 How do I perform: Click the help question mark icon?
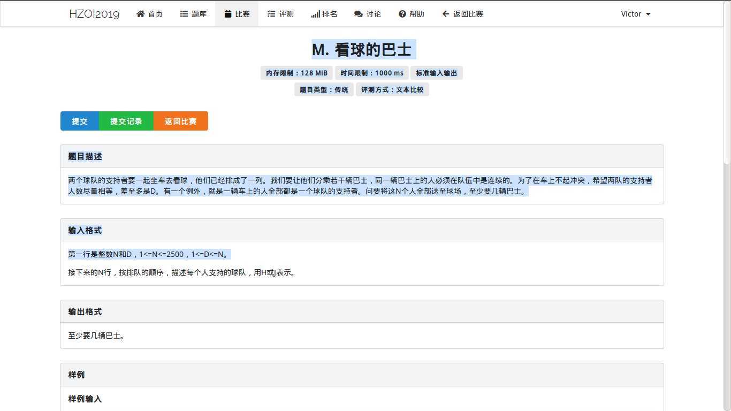(x=402, y=14)
